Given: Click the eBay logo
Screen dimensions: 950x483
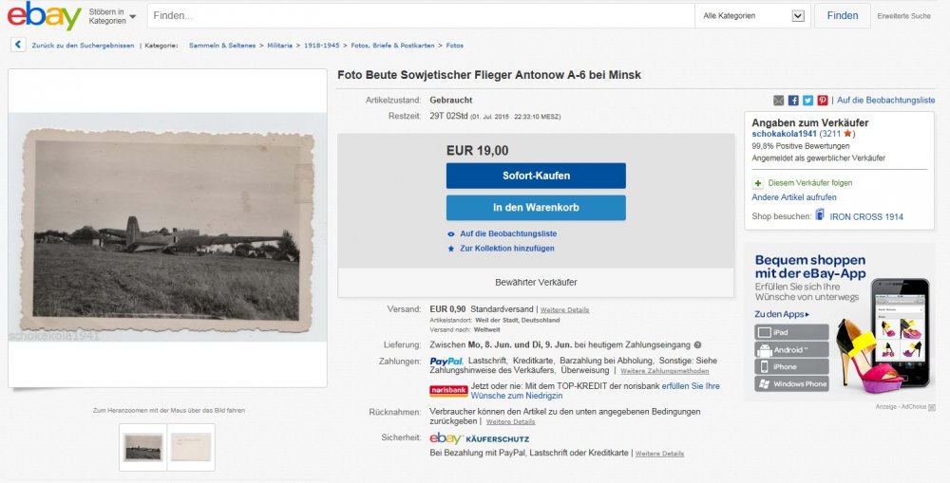Looking at the screenshot, I should click(45, 16).
